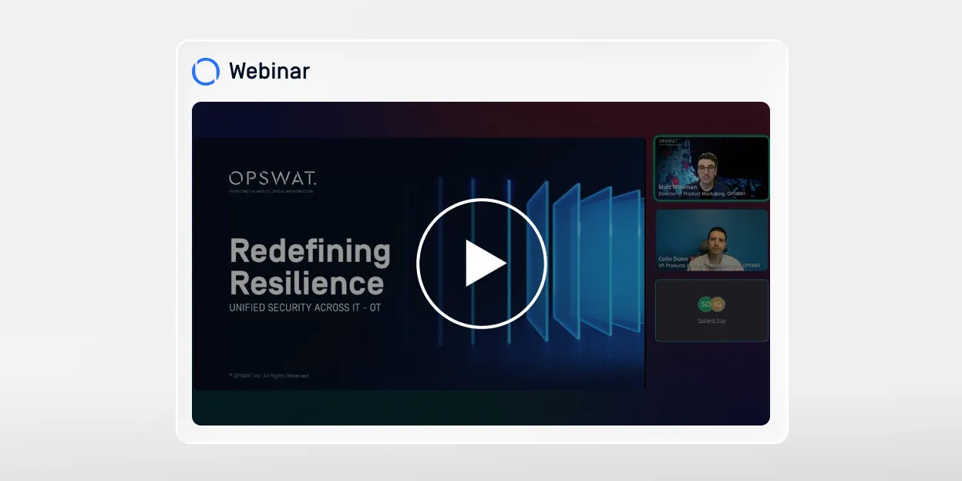This screenshot has width=962, height=481.
Task: Click the green SD avatar circle
Action: (x=705, y=304)
